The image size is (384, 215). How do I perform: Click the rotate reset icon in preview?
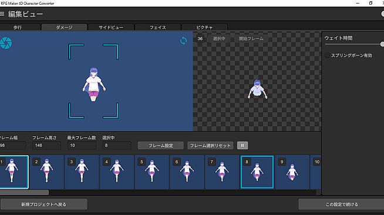click(183, 41)
